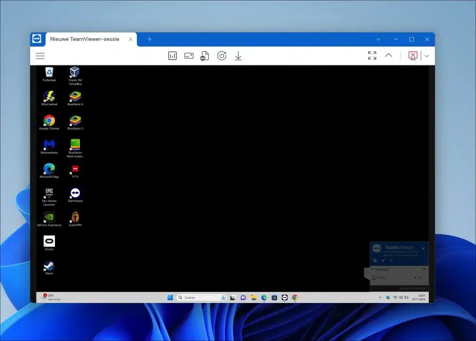The image size is (476, 341).
Task: Open the tab list dropdown in the title bar
Action: pos(378,40)
